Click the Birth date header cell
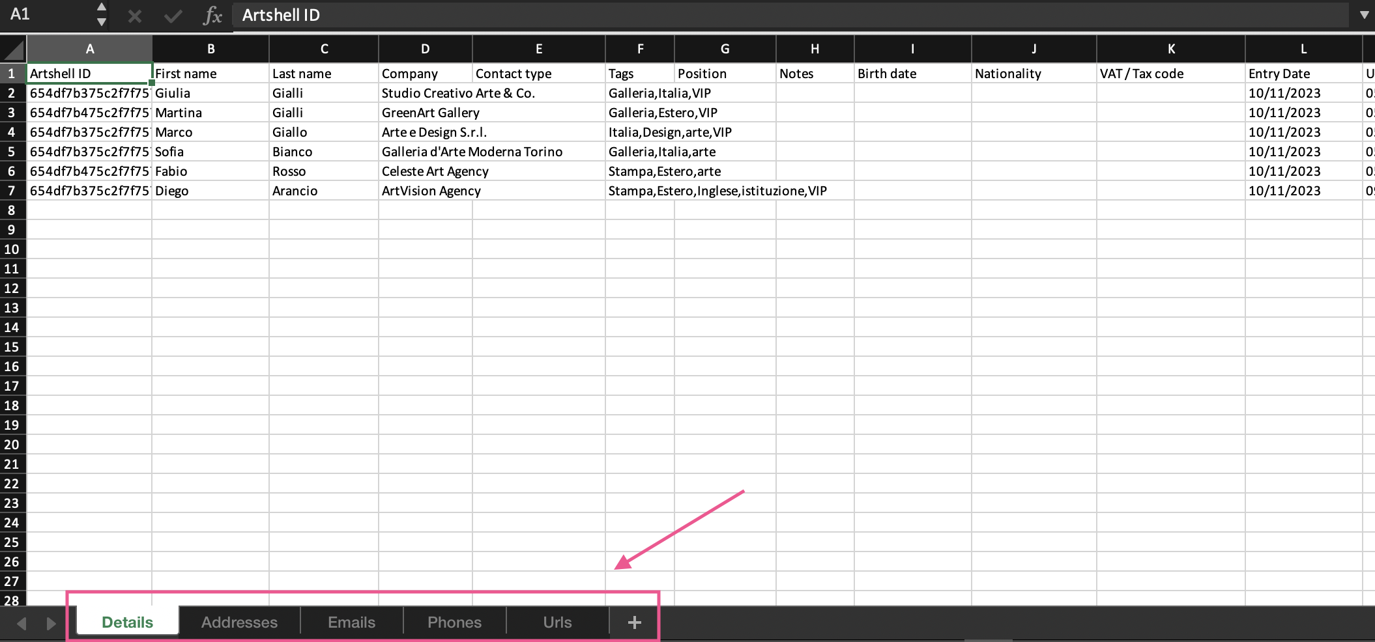Viewport: 1375px width, 642px height. (x=913, y=74)
